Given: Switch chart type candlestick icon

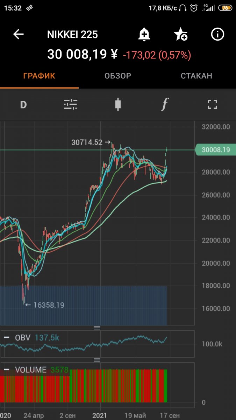Looking at the screenshot, I should click(x=118, y=104).
